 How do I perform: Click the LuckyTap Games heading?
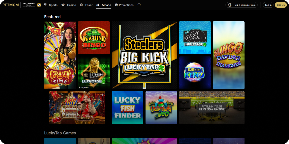60,133
